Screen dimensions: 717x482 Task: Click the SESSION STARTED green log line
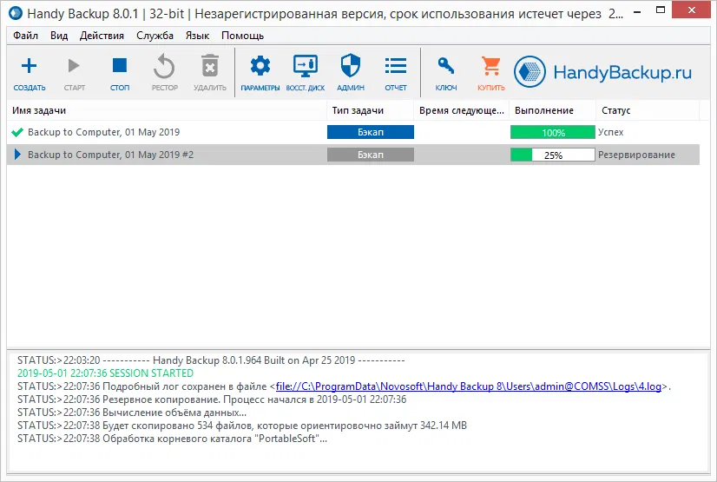tap(105, 373)
